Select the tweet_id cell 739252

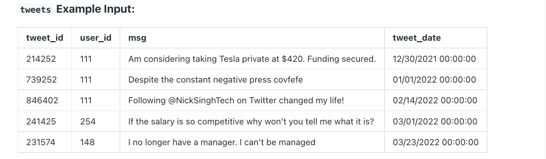pyautogui.click(x=42, y=79)
